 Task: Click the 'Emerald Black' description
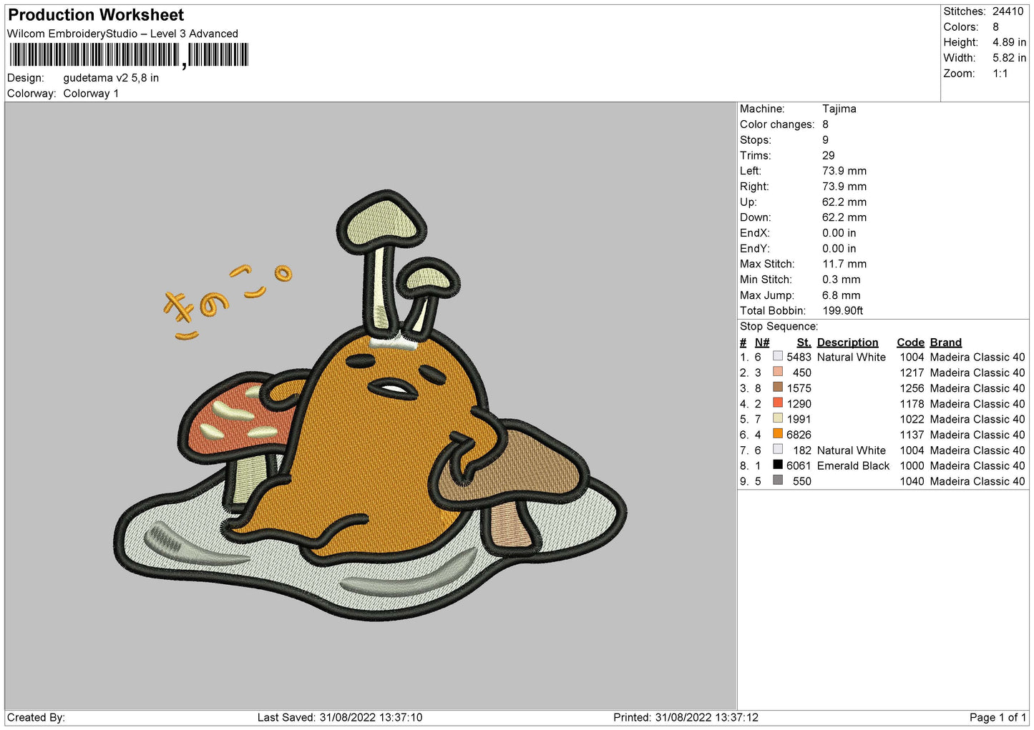click(853, 466)
